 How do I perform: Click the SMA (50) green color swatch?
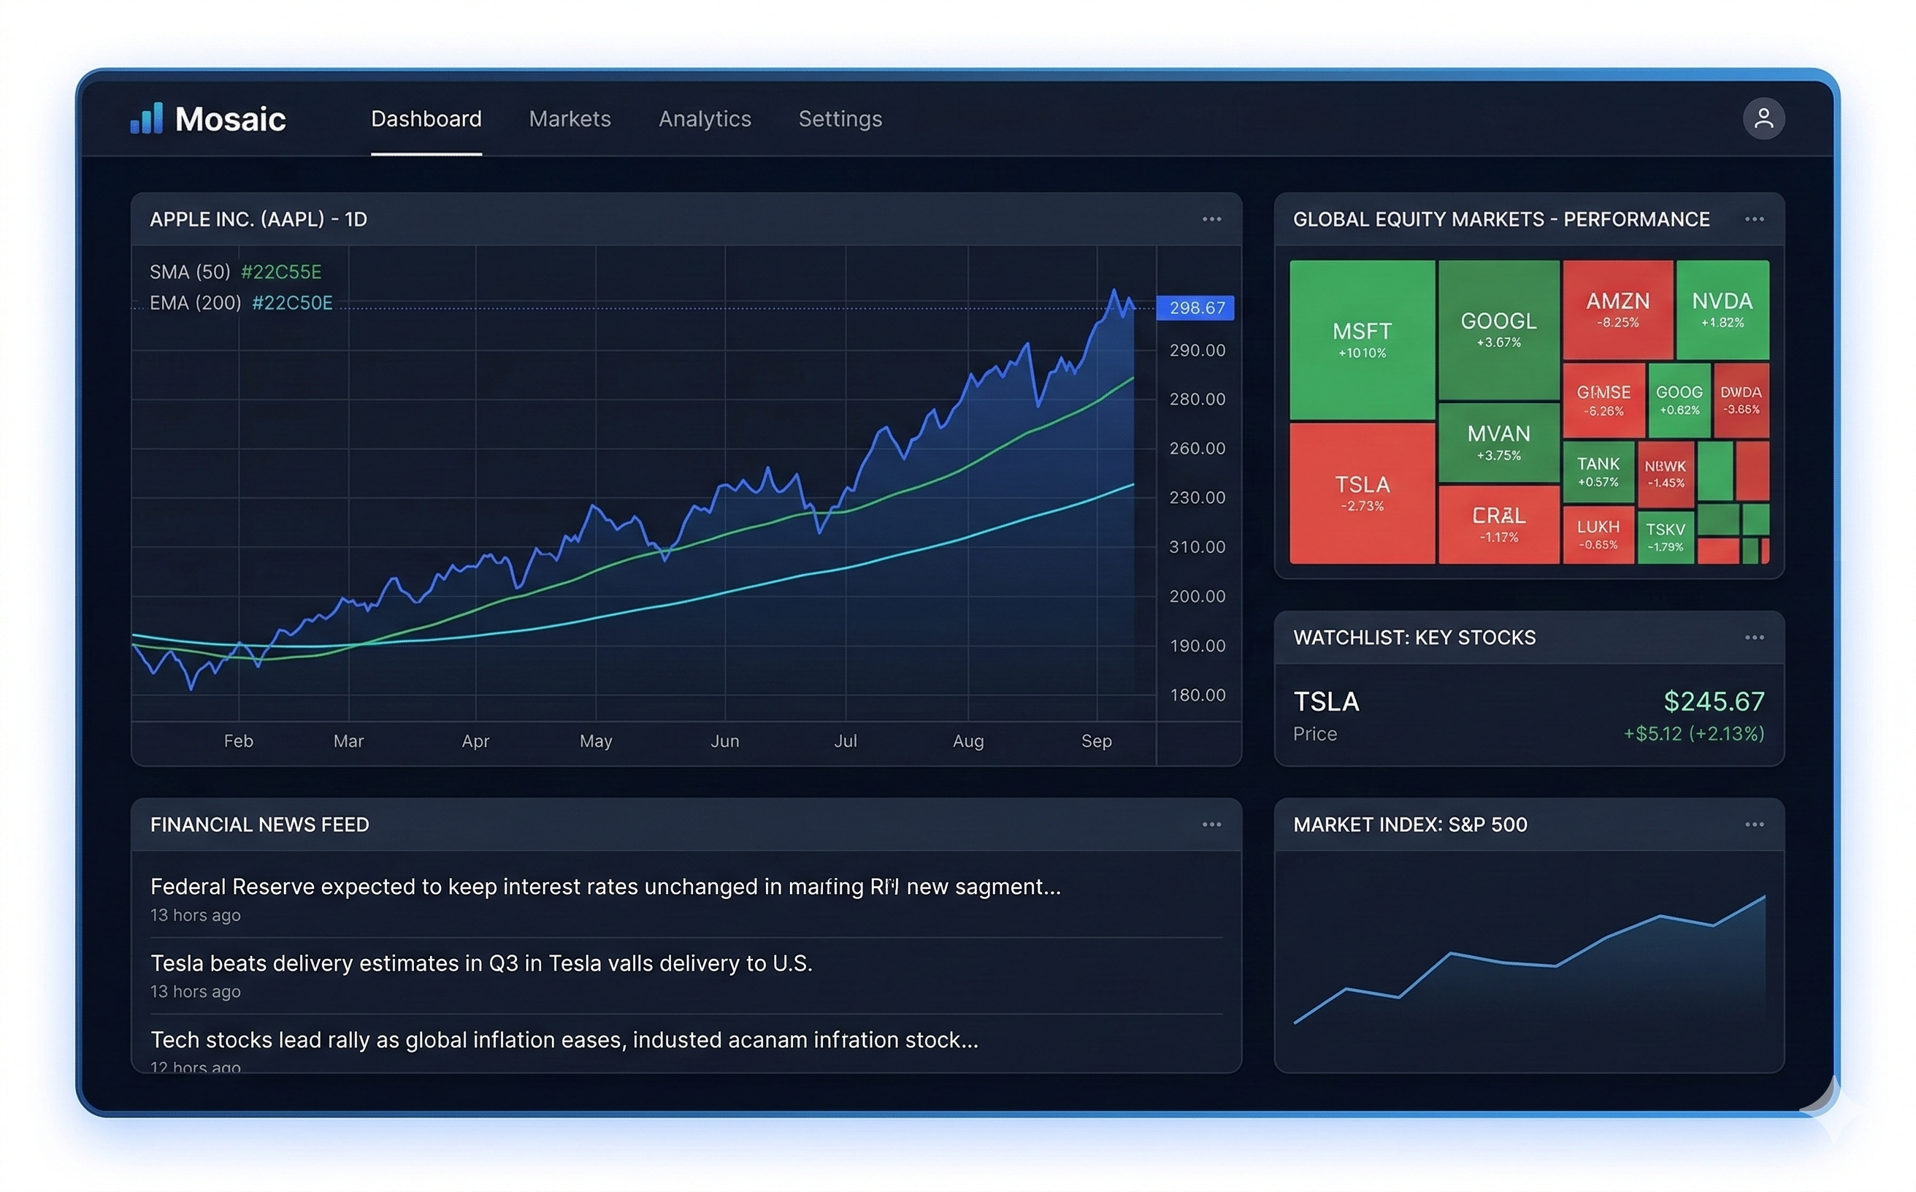tap(281, 272)
